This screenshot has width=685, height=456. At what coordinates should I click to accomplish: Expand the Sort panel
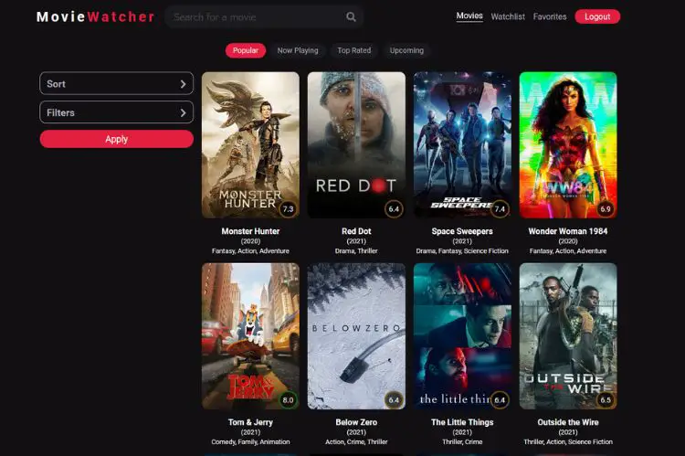coord(116,83)
